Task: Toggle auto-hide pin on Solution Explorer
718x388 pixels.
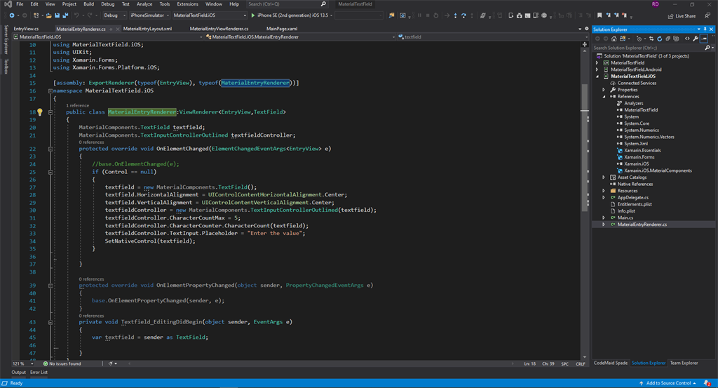Action: click(x=703, y=29)
